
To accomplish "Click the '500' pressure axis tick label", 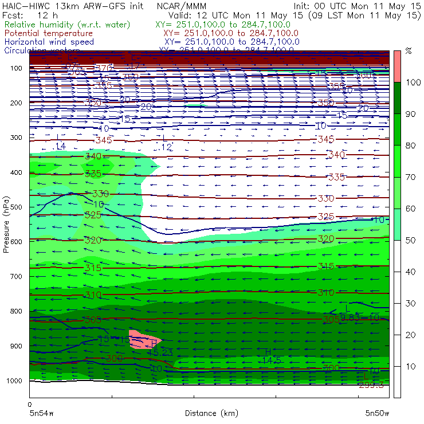I will [16, 207].
